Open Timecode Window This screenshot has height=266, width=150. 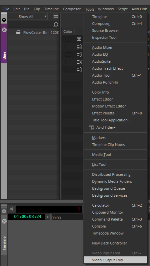point(115,233)
